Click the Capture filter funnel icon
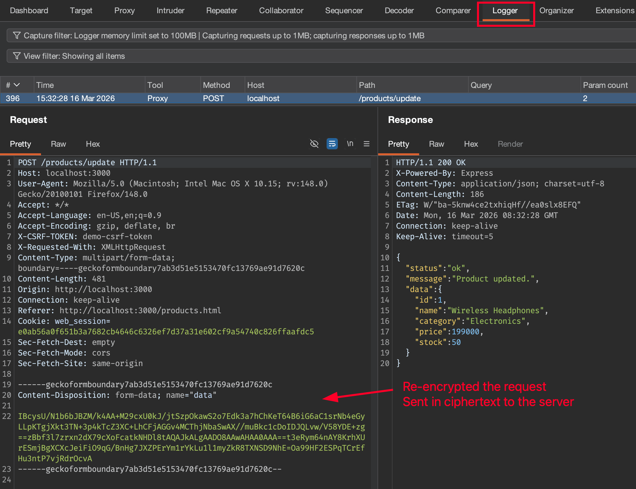This screenshot has height=489, width=636. click(17, 35)
